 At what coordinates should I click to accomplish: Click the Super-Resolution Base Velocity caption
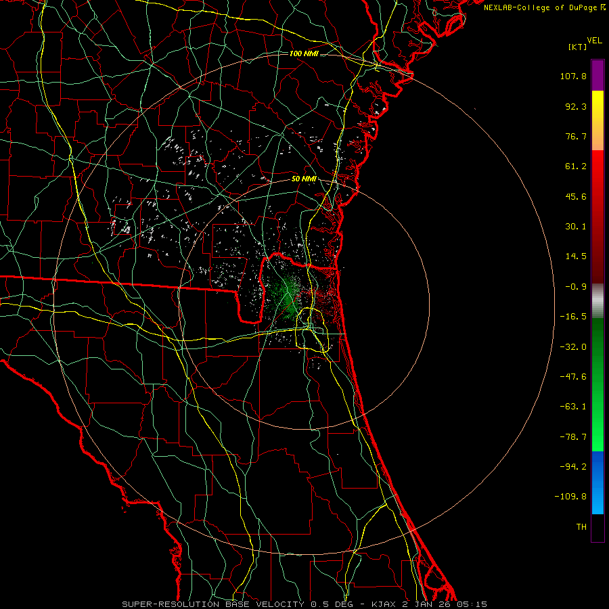tap(304, 604)
